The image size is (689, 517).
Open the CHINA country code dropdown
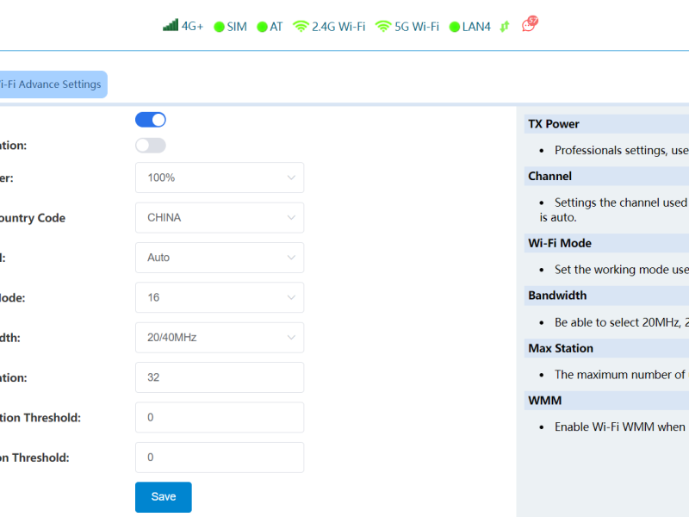pos(220,217)
